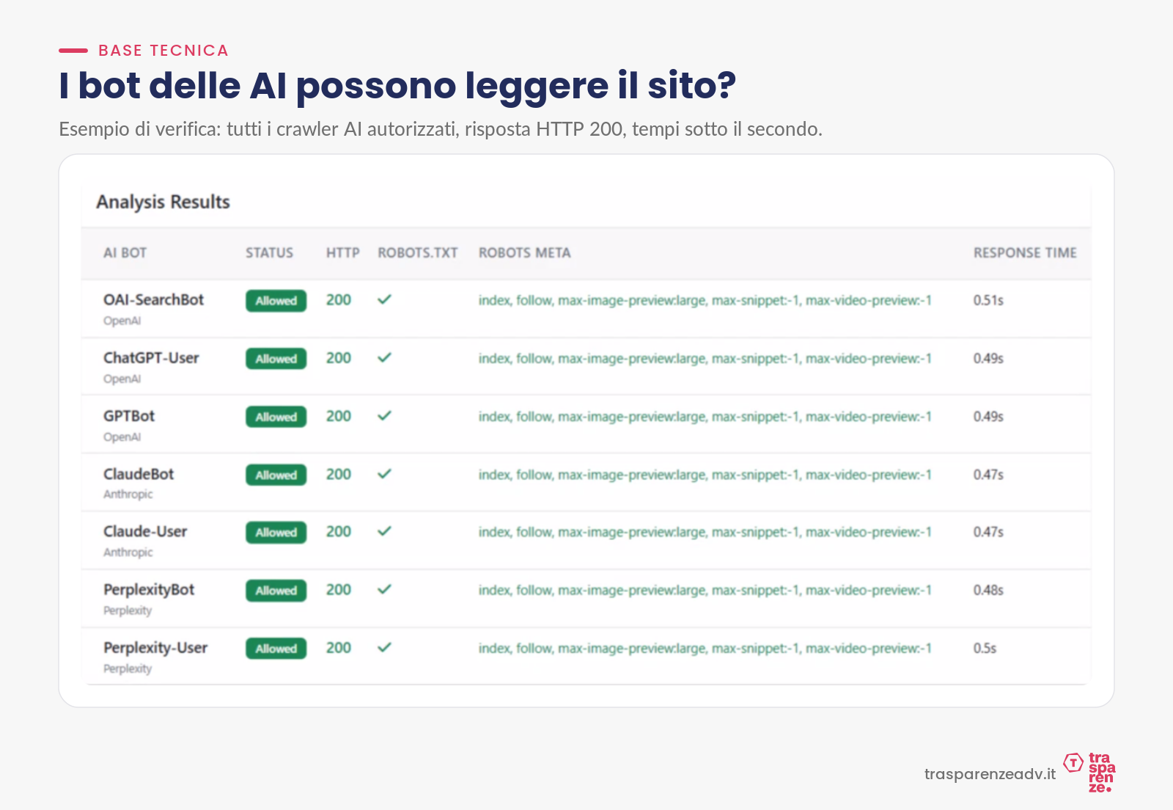Click the Anthropic label under Claude-User
The width and height of the screenshot is (1173, 810).
click(128, 552)
